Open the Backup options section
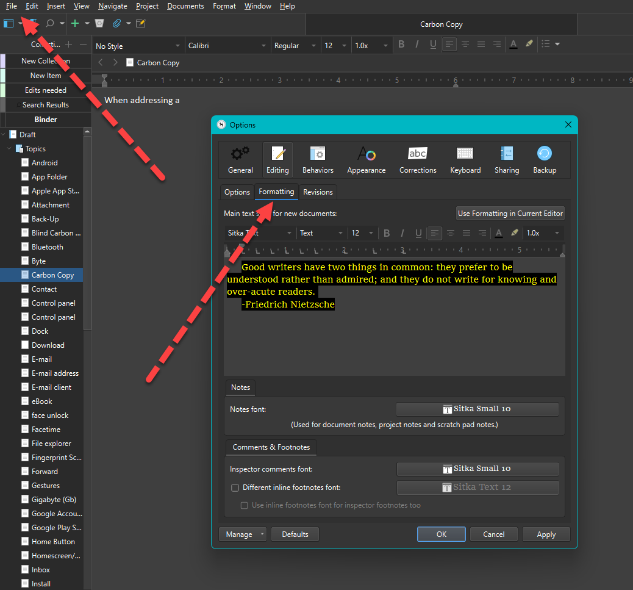Image resolution: width=633 pixels, height=590 pixels. coord(544,160)
